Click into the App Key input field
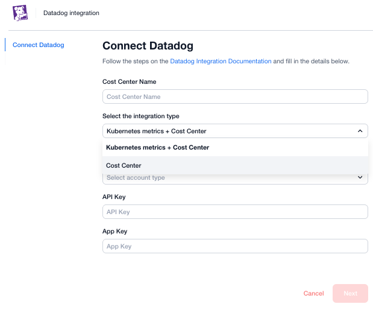The width and height of the screenshot is (373, 310). [x=235, y=246]
